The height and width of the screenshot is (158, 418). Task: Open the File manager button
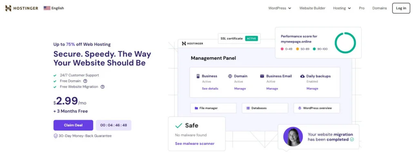(213, 108)
